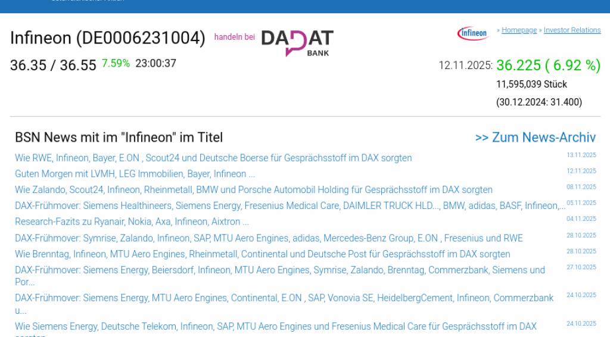Viewport: 610px width, 337px height.
Task: Open the 'Zum News-Archiv' link
Action: [x=535, y=138]
